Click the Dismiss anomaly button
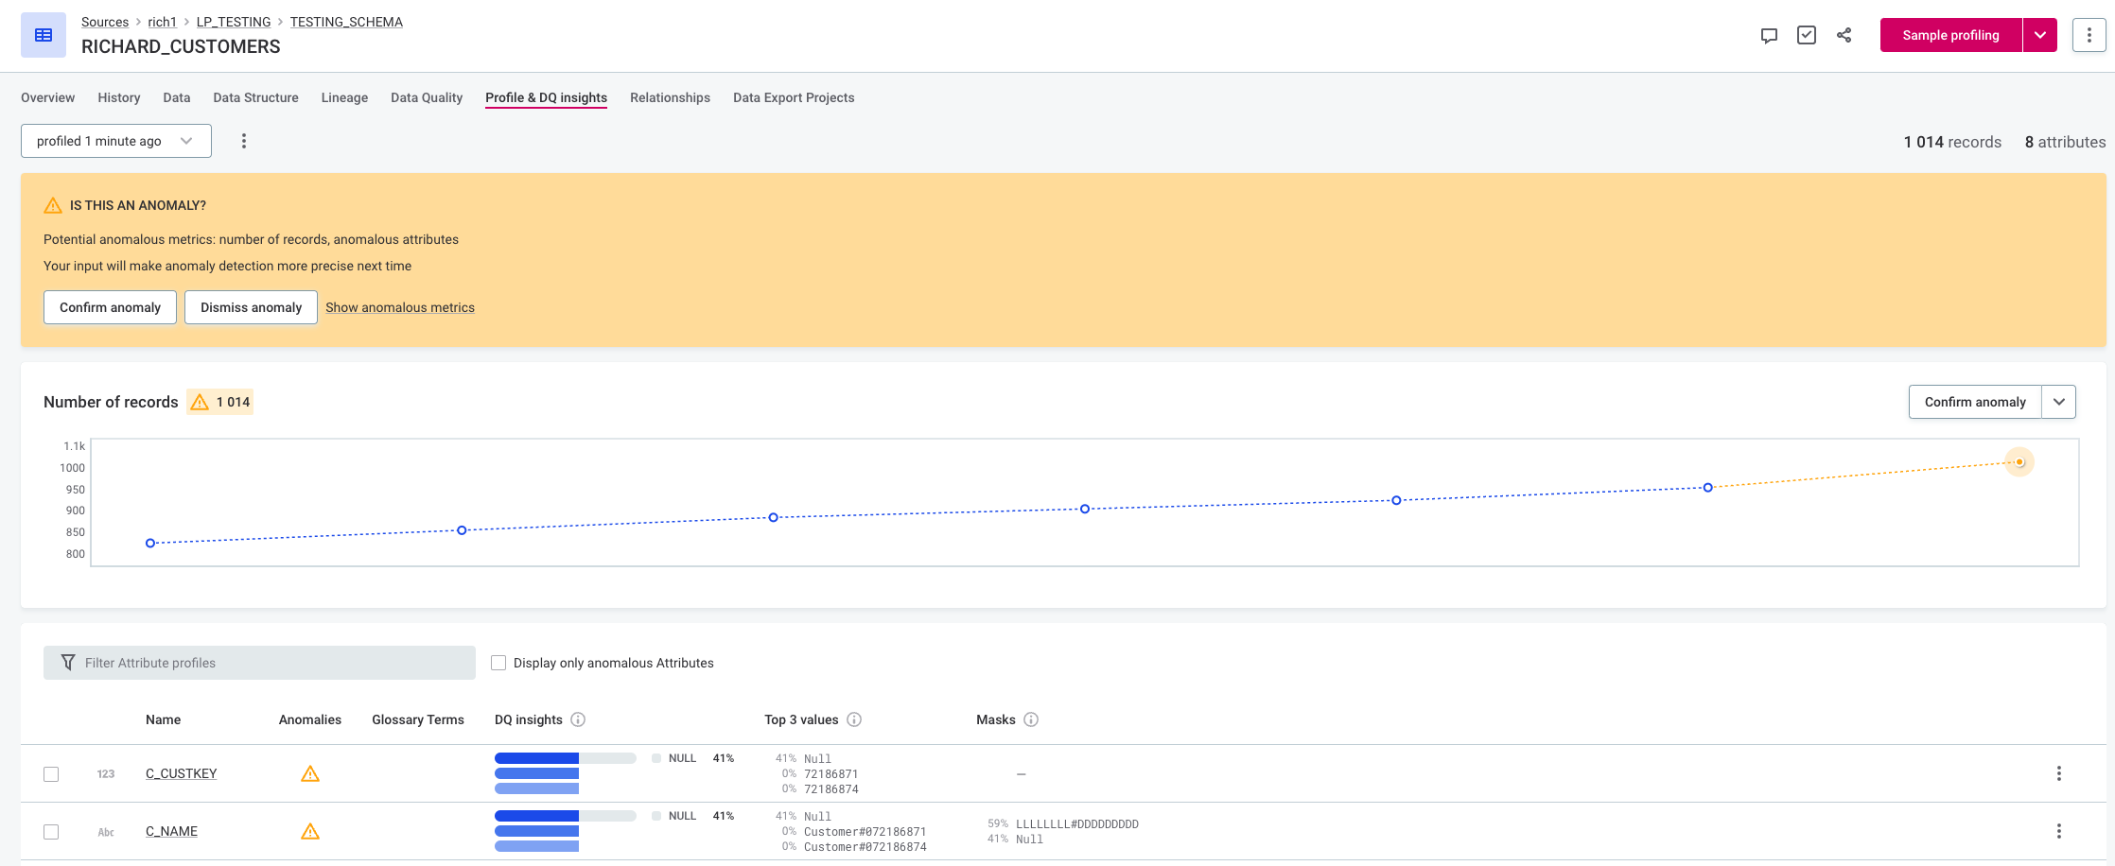Image resolution: width=2115 pixels, height=866 pixels. coord(251,307)
